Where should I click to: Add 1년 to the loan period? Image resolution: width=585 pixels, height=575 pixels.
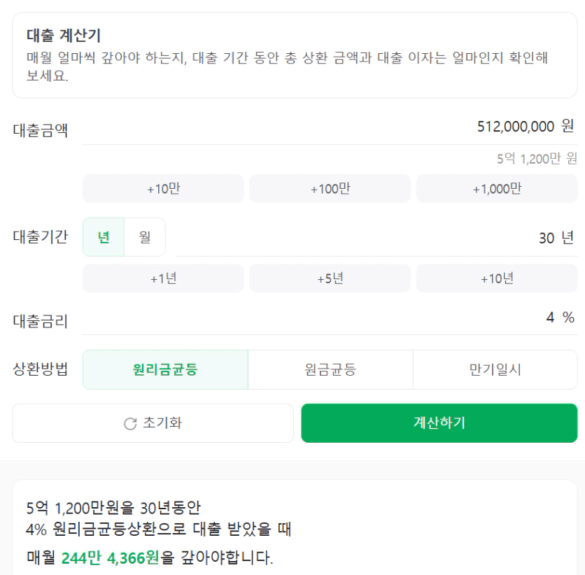(x=163, y=278)
